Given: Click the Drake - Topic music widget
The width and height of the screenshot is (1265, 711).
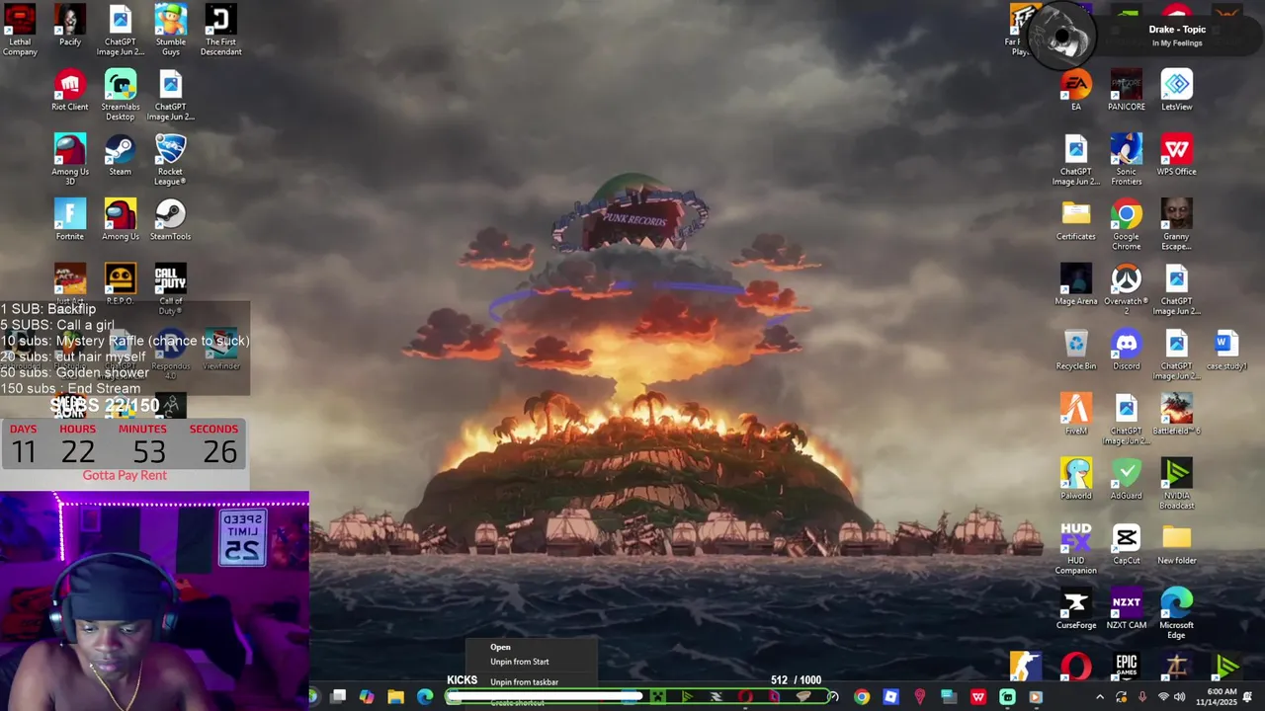Looking at the screenshot, I should pyautogui.click(x=1177, y=35).
